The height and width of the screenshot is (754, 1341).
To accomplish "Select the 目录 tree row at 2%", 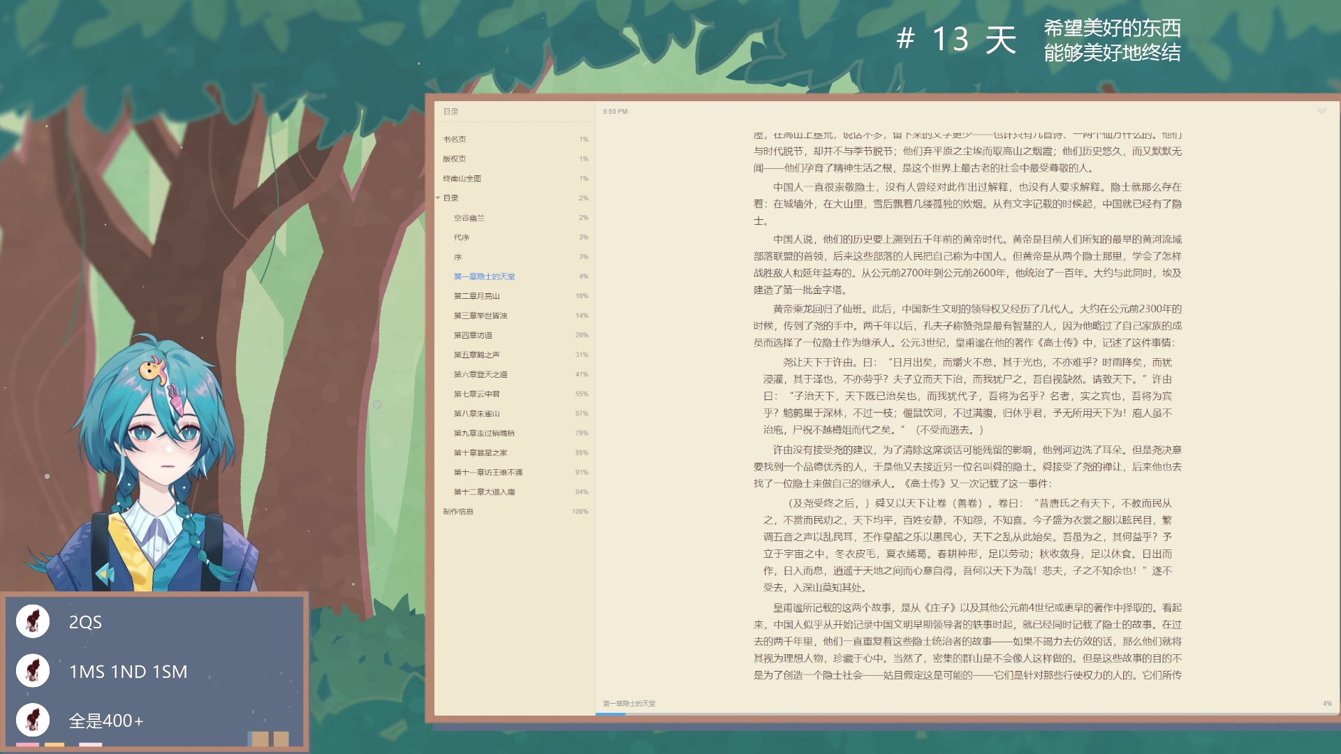I will tap(515, 198).
